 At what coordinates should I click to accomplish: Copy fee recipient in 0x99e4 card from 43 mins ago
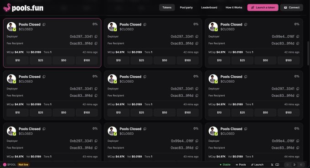197,148
